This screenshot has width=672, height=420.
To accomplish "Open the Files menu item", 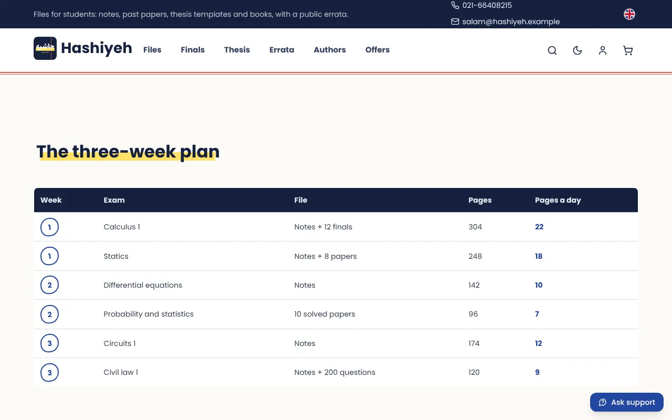I will (152, 50).
